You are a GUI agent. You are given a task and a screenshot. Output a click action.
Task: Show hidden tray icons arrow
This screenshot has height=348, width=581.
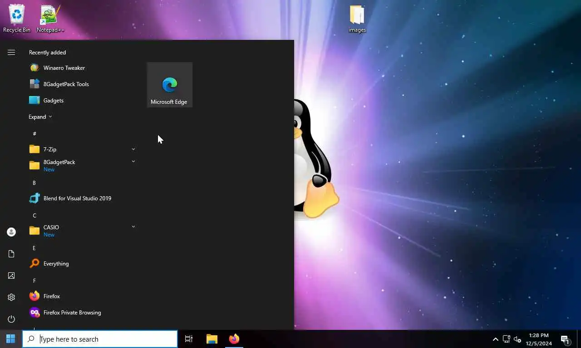point(496,339)
